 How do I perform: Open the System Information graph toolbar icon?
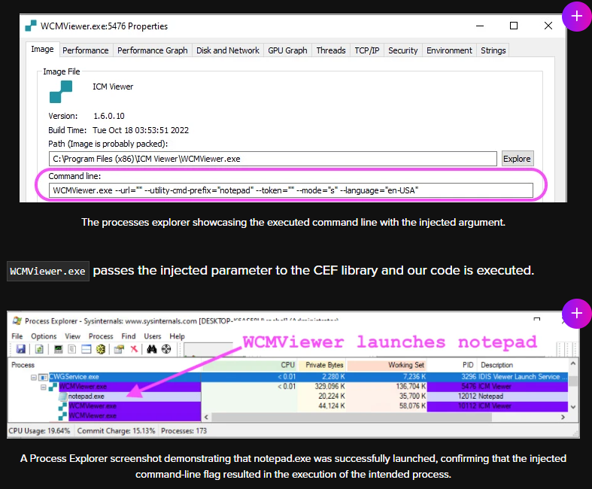58,349
